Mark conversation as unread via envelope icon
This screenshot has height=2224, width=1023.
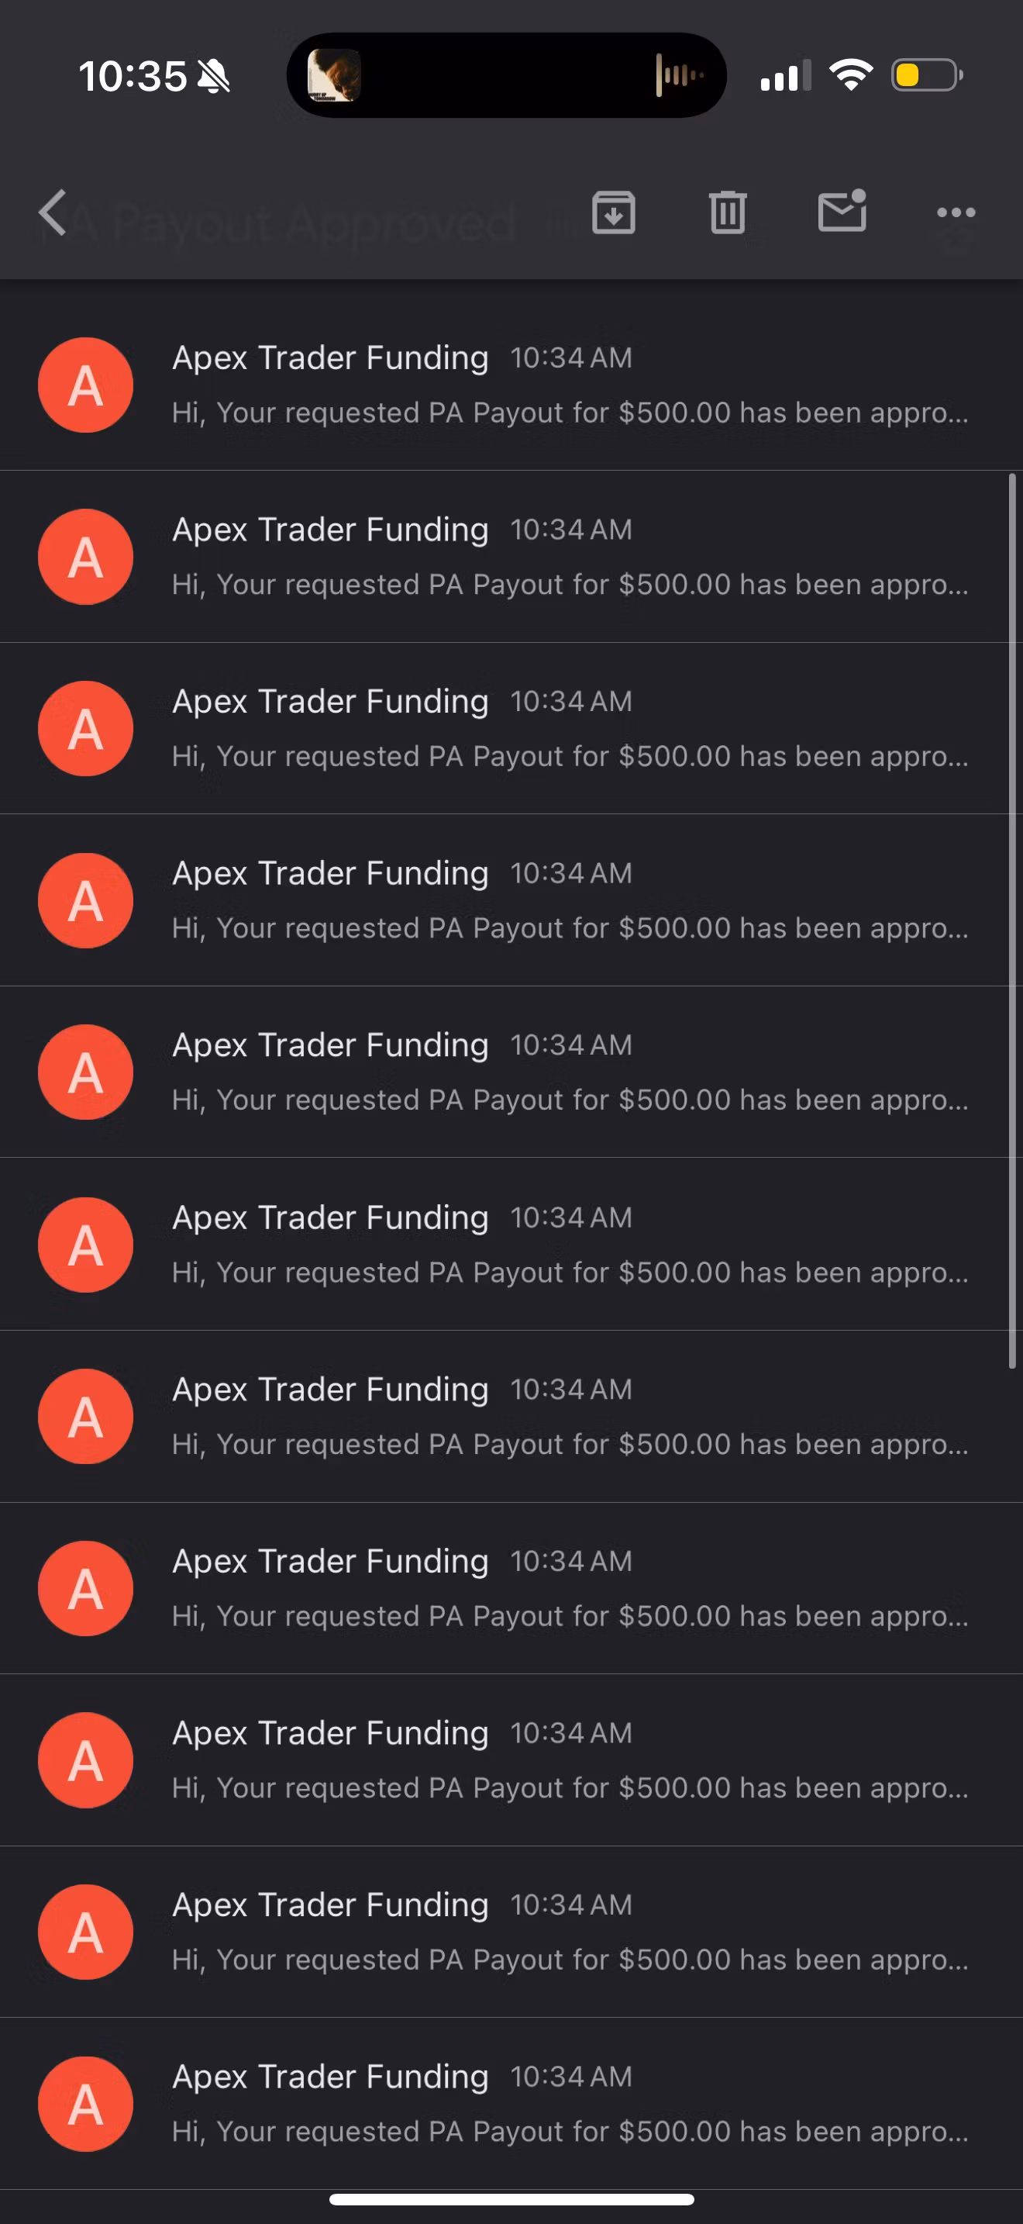[x=842, y=212]
